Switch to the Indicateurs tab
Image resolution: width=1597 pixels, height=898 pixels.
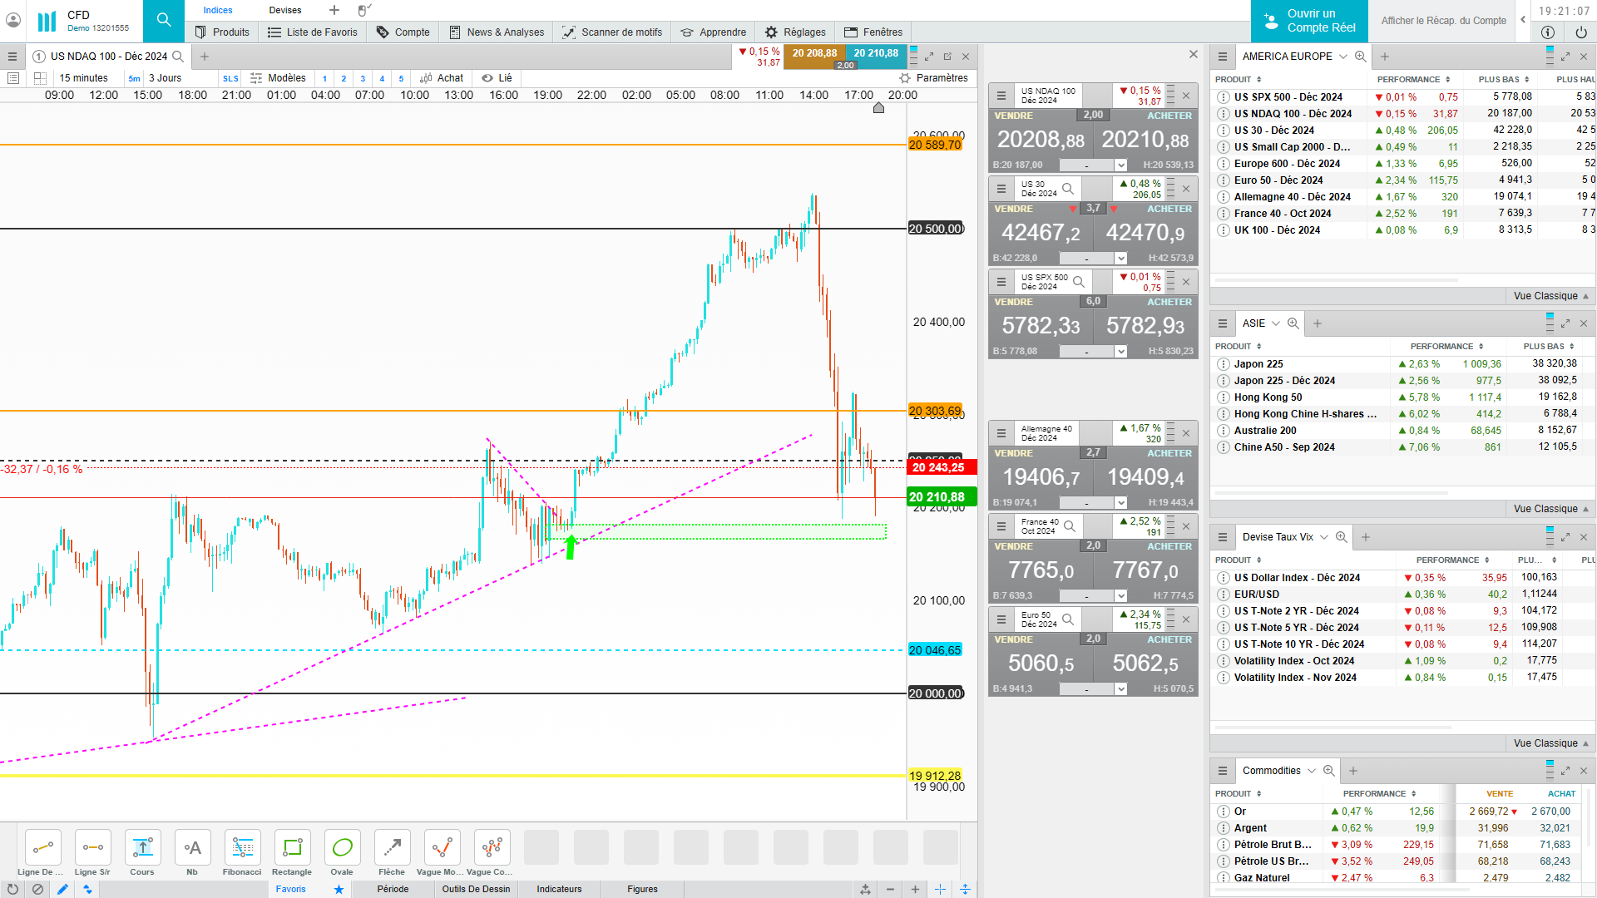pos(559,889)
